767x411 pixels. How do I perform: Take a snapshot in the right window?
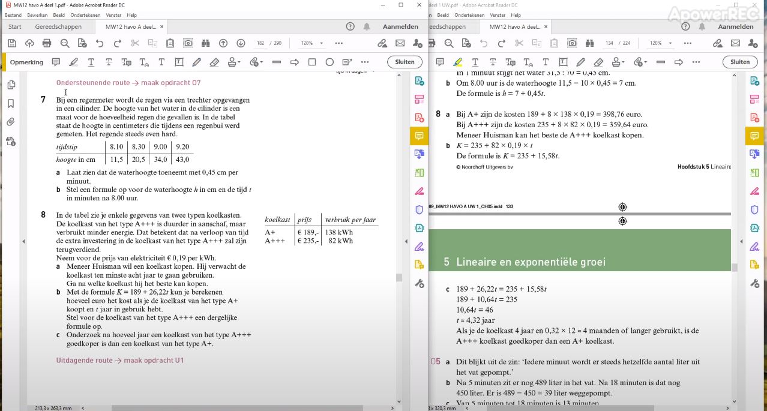(x=572, y=43)
